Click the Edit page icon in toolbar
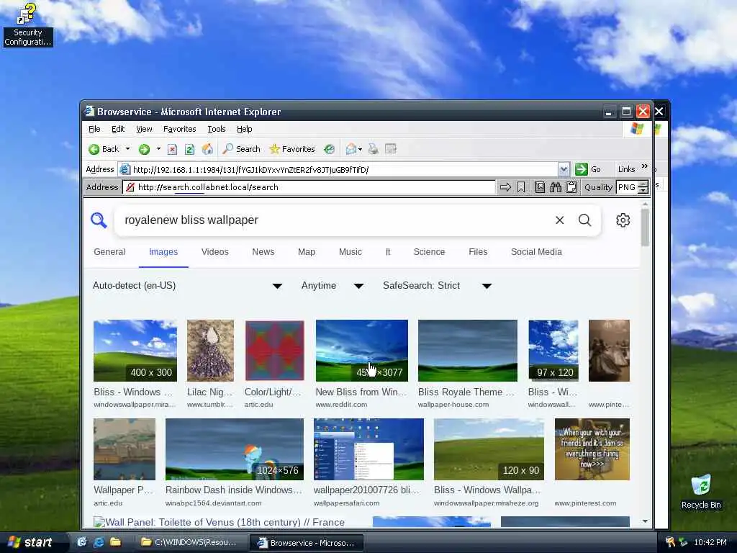The image size is (737, 553). click(x=391, y=149)
